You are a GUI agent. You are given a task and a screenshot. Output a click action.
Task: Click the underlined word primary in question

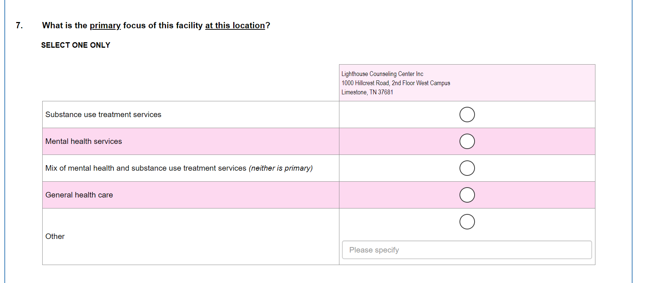click(x=105, y=25)
